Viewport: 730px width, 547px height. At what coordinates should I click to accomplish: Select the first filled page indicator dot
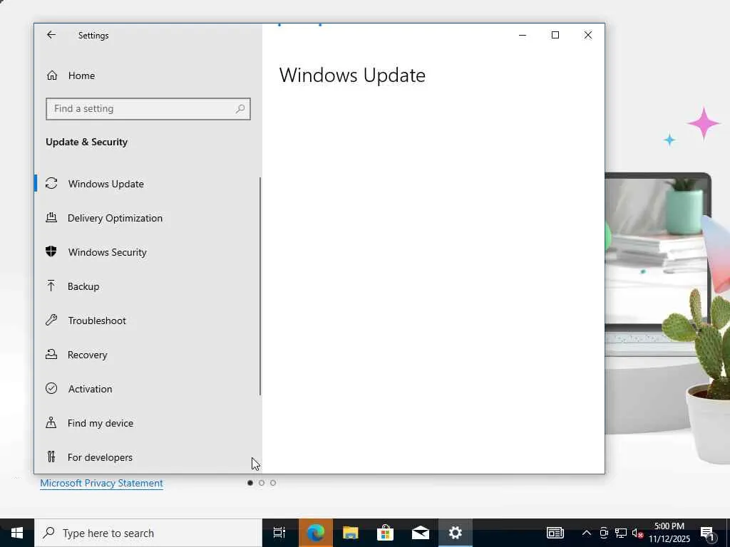pos(250,483)
